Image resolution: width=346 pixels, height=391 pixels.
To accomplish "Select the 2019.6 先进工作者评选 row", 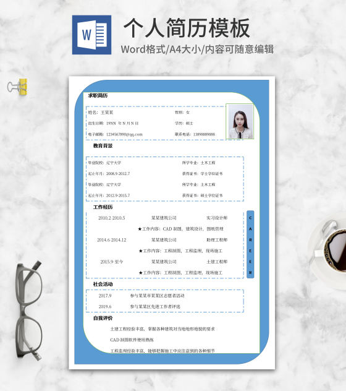I will coord(139,306).
